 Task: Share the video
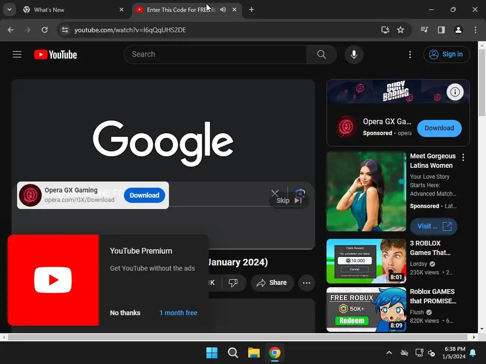coord(272,282)
